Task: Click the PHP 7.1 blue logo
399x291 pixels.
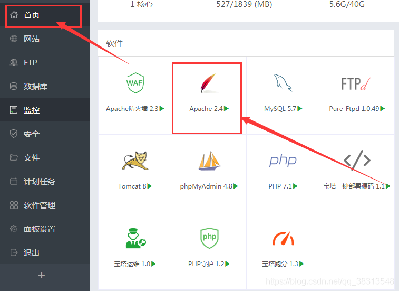Action: [283, 161]
